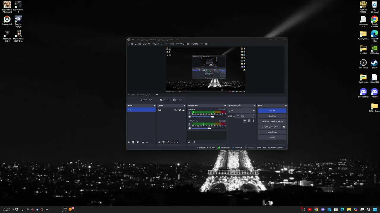Click the source Properties button with gear

164,100
